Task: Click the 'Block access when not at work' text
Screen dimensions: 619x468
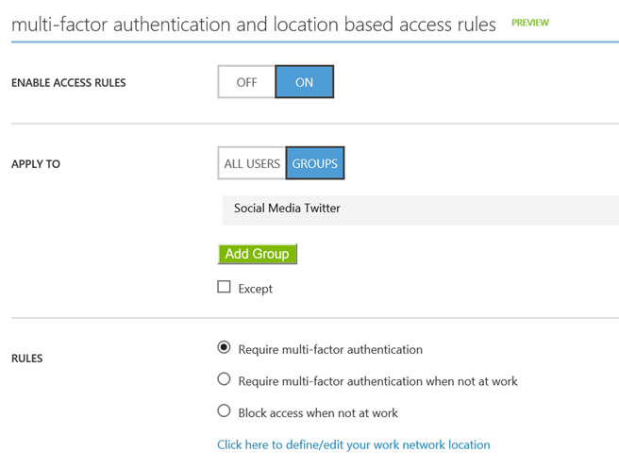Action: (x=318, y=412)
